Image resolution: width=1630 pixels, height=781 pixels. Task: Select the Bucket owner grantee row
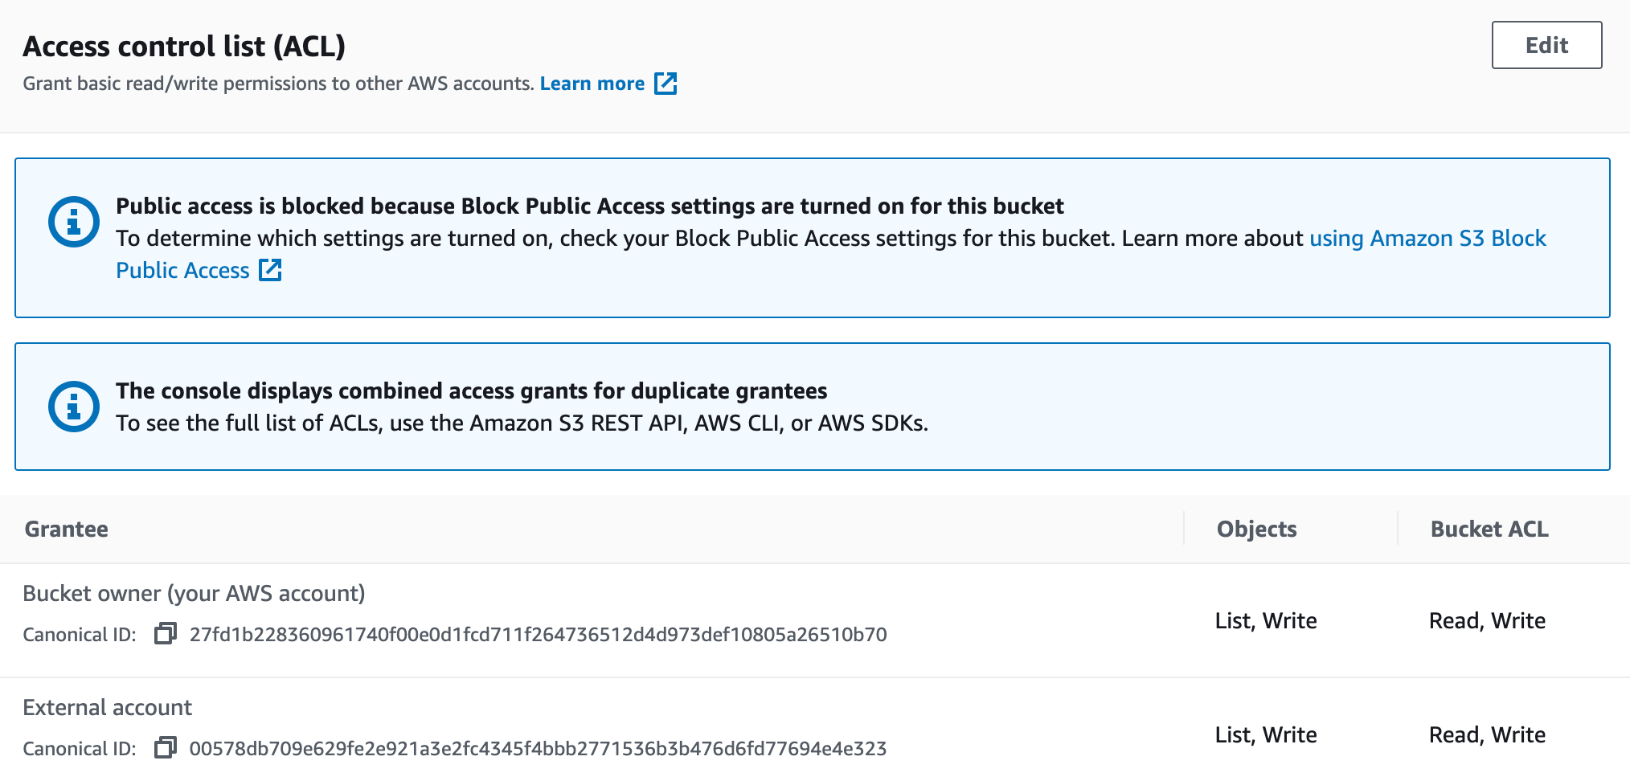click(195, 593)
